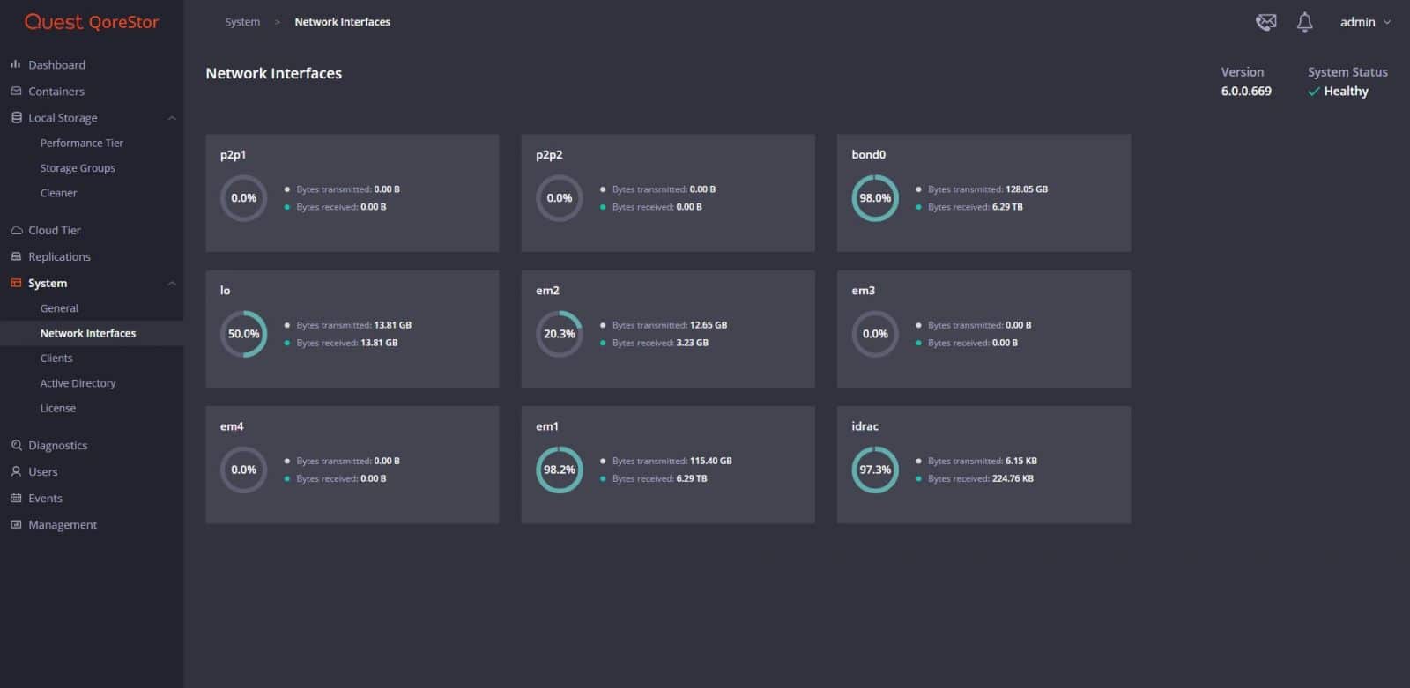This screenshot has width=1410, height=688.
Task: Click the em2 20.3% usage gauge
Action: 560,334
